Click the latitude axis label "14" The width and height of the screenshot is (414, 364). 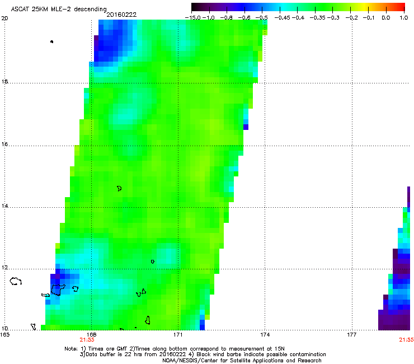tap(4, 206)
